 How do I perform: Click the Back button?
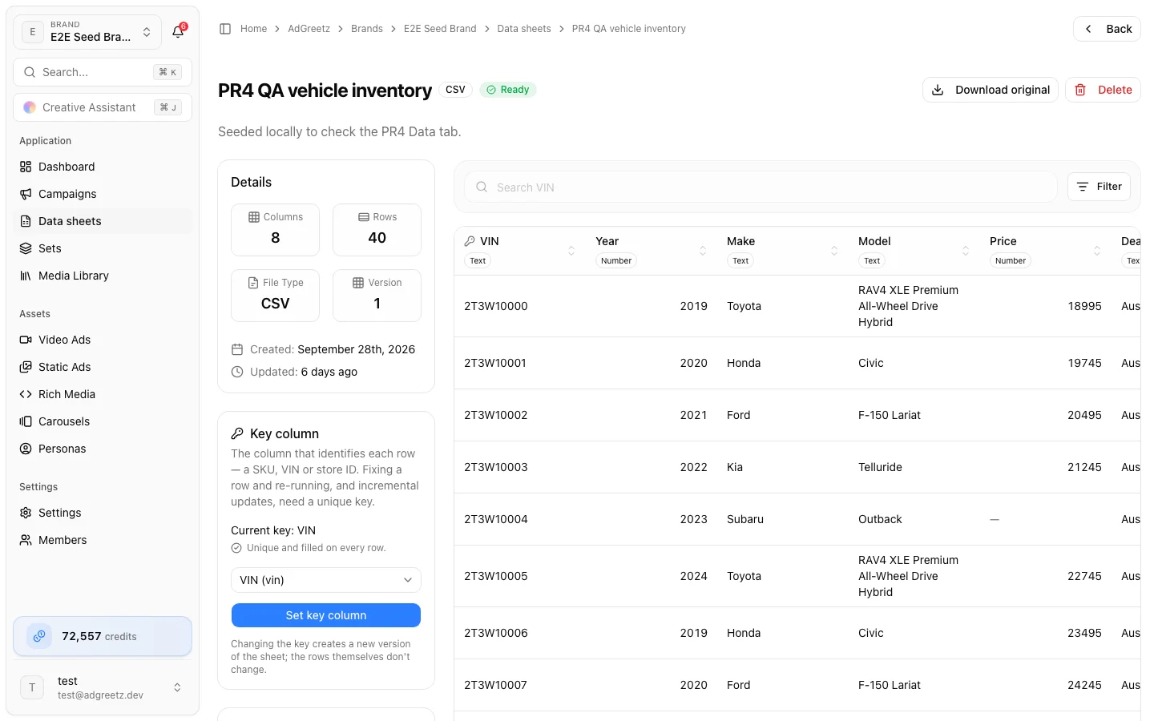pyautogui.click(x=1107, y=29)
